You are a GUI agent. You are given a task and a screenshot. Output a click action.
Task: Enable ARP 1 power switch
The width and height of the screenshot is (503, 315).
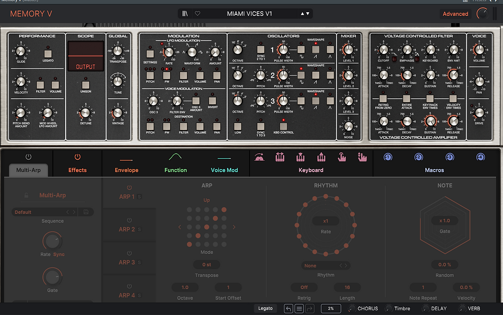[x=129, y=188]
